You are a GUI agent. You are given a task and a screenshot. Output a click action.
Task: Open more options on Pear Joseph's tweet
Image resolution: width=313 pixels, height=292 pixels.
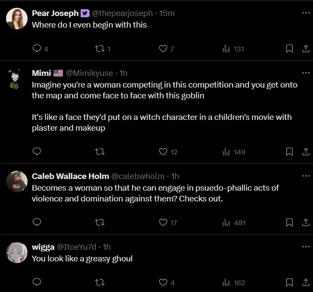306,13
